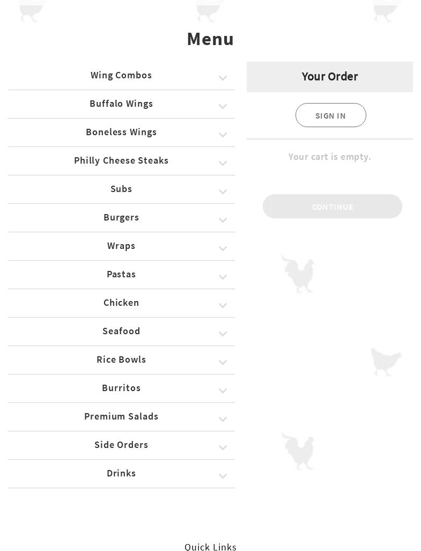This screenshot has width=421, height=551.
Task: Expand the Seafood arrow icon
Action: pos(223,334)
